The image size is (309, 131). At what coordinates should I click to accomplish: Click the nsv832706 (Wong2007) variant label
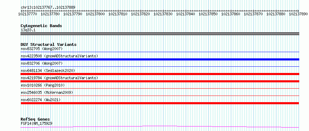pos(42,63)
